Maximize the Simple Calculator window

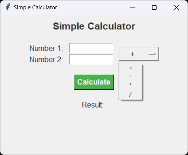[x=154, y=7]
